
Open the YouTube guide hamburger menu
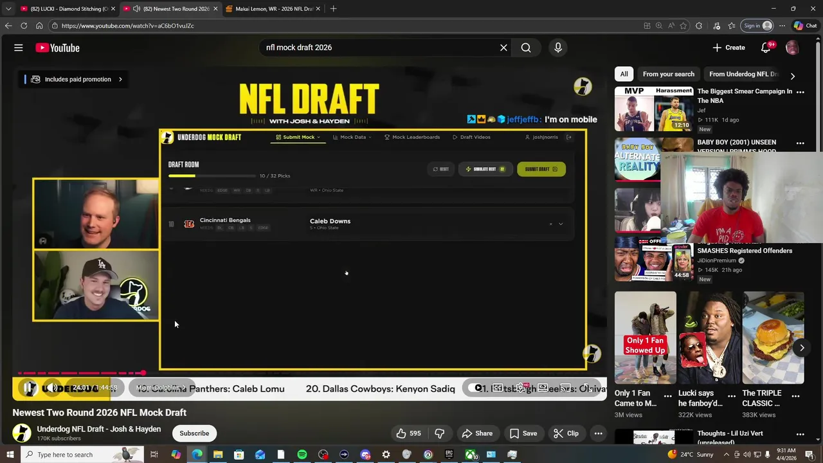click(19, 48)
